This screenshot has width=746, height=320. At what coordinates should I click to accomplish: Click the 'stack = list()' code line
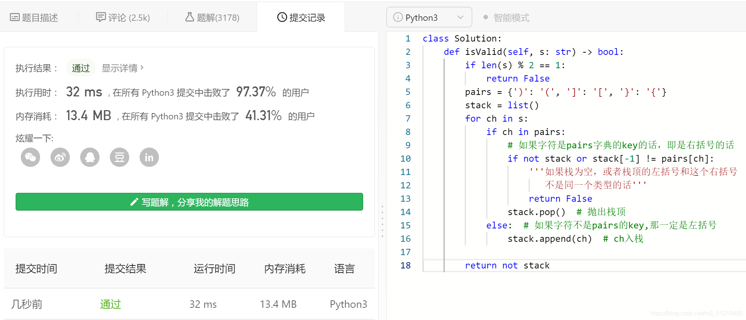pos(502,105)
